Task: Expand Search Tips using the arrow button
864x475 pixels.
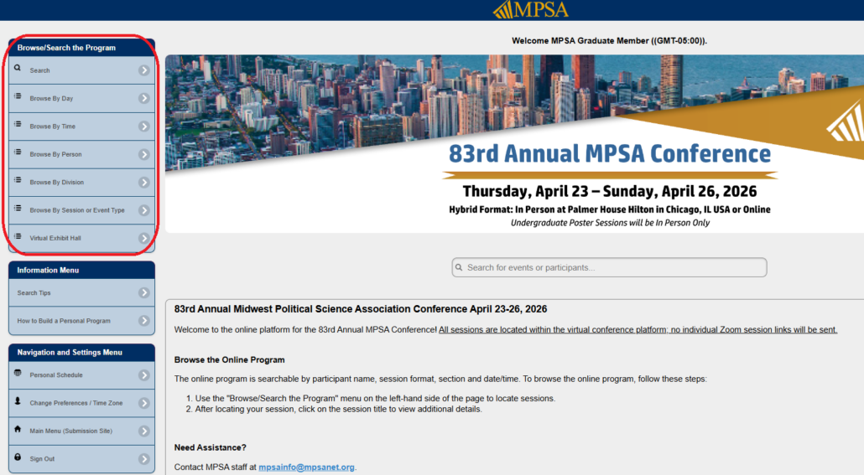Action: point(144,293)
